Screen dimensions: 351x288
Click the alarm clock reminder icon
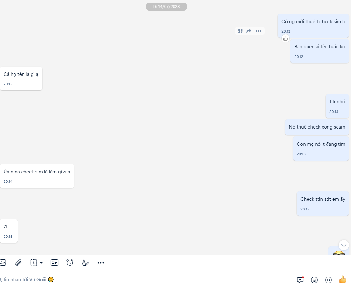(70, 263)
